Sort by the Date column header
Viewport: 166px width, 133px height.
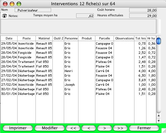pos(9,38)
